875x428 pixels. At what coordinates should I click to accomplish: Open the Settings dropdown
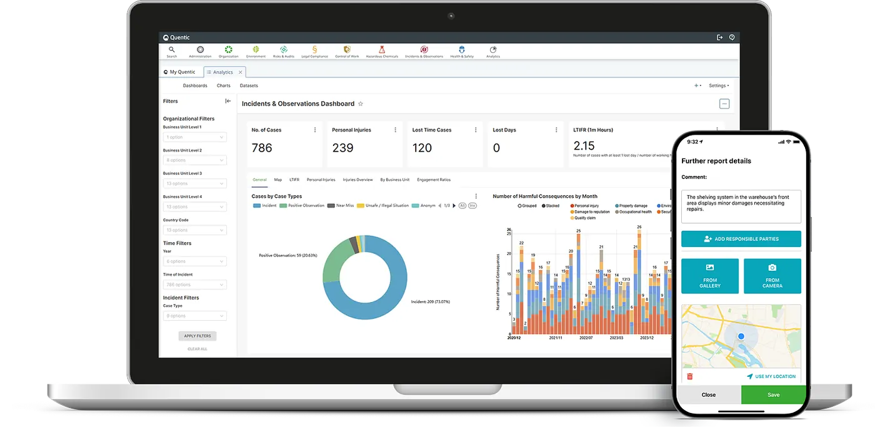719,85
